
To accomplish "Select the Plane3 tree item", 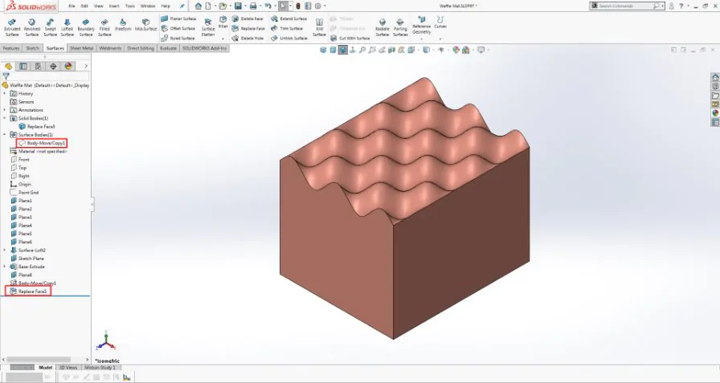I will (21, 218).
